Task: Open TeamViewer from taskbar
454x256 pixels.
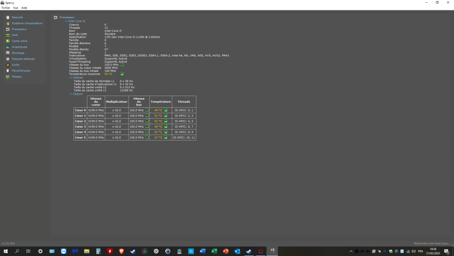Action: (64, 251)
